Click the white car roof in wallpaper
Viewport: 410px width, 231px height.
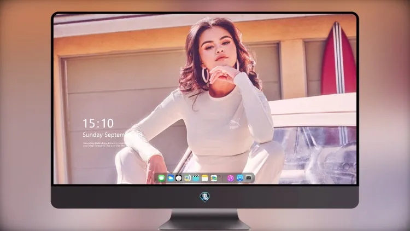click(x=313, y=107)
